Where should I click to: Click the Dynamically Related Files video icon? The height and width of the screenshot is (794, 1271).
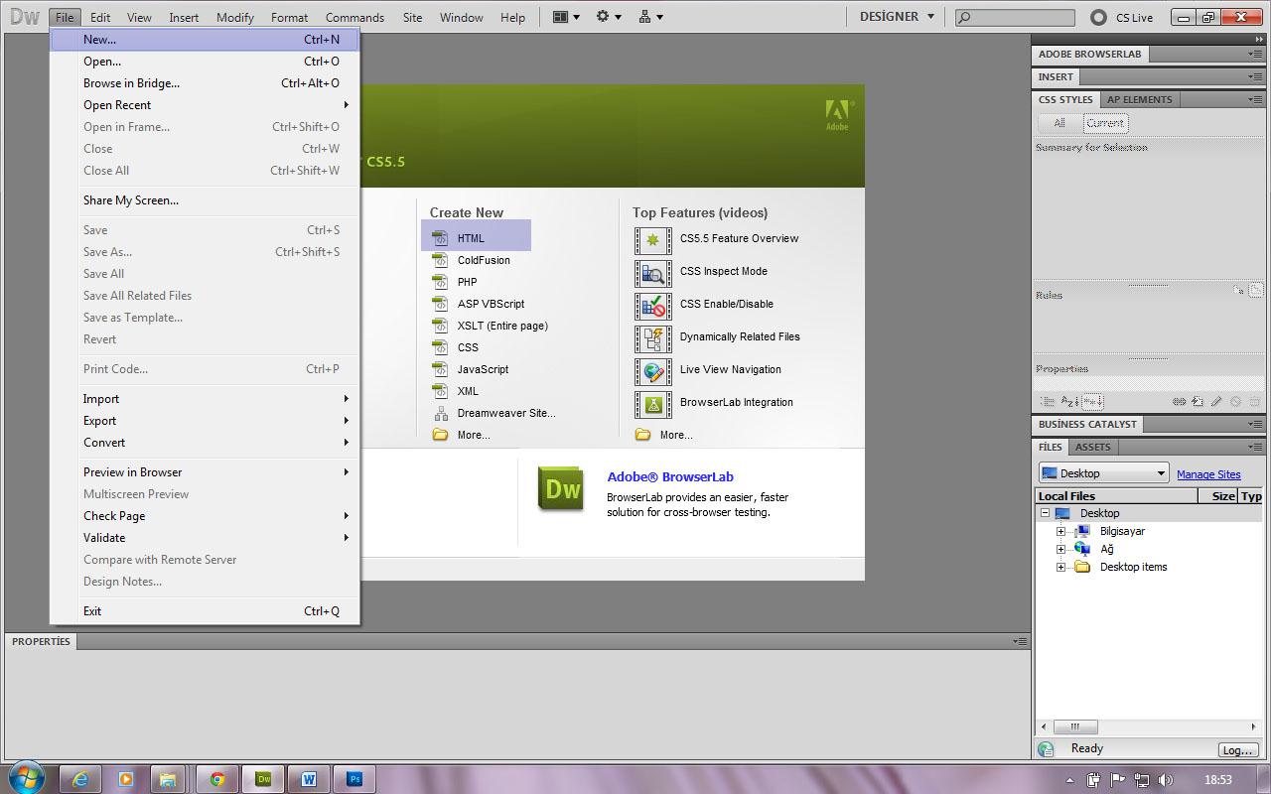click(x=652, y=338)
